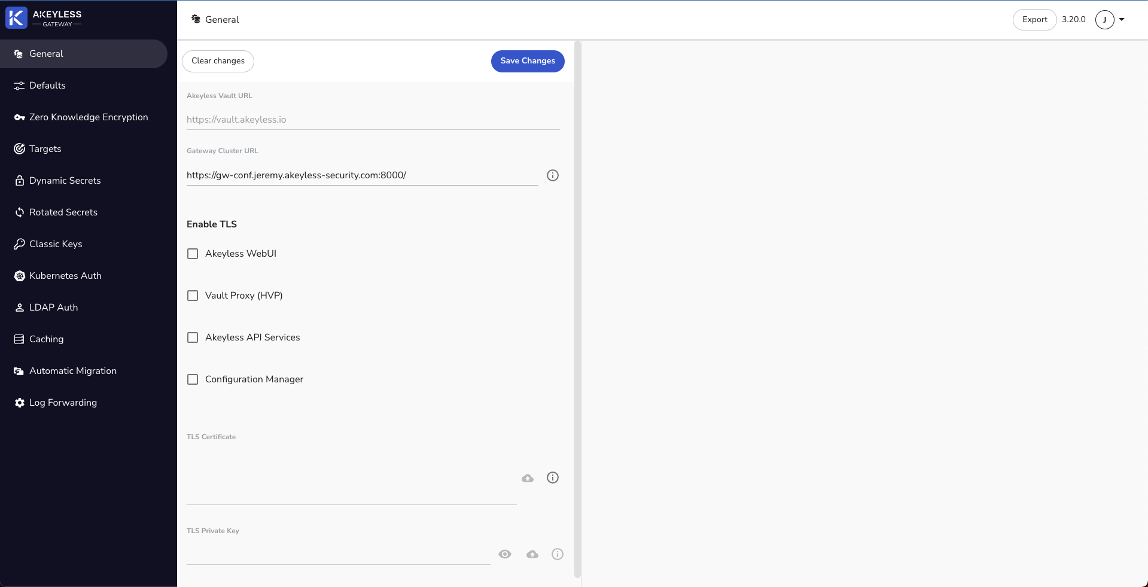This screenshot has height=587, width=1148.
Task: Upload a TLS Private Key via cloud icon
Action: click(x=532, y=555)
